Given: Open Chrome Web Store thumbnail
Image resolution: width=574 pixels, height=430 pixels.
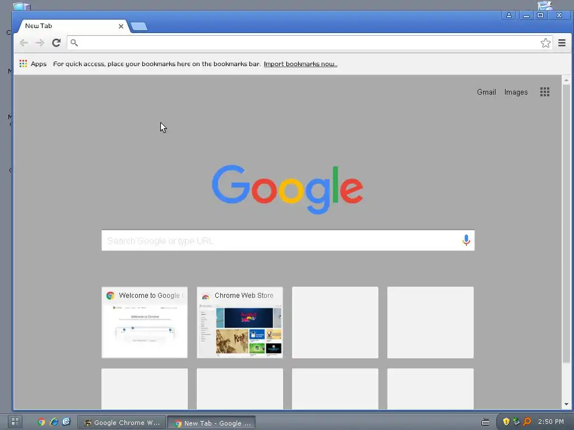Looking at the screenshot, I should point(240,322).
